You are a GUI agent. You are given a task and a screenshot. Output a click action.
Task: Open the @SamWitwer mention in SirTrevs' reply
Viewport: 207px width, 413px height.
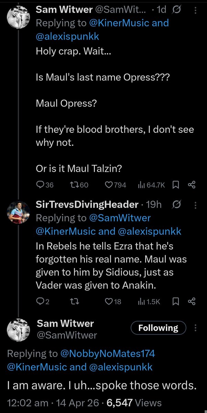(x=120, y=218)
